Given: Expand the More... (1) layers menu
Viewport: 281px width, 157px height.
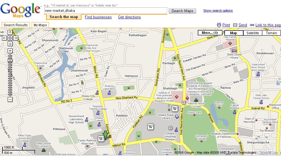Looking at the screenshot, I should pos(210,33).
